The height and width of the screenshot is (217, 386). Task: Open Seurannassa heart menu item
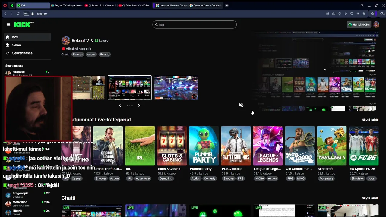pos(27,53)
